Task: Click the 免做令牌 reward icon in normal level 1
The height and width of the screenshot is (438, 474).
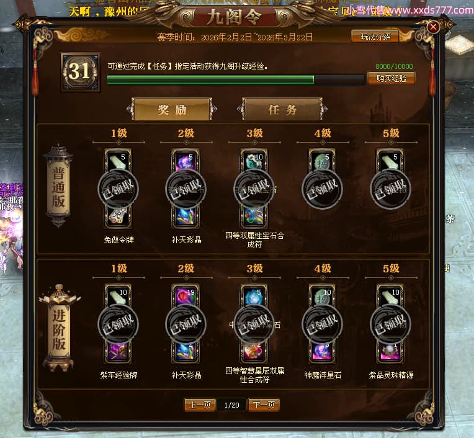Action: point(118,217)
